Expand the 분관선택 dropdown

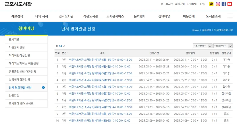[202, 46]
